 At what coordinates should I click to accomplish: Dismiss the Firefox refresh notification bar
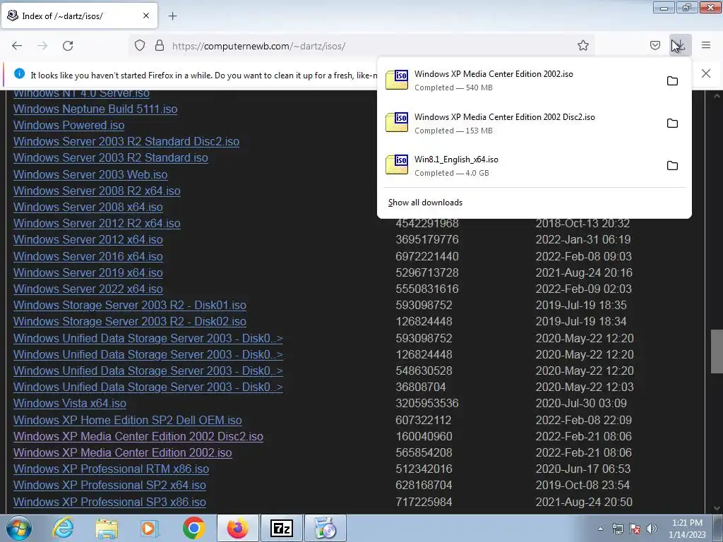[x=706, y=73]
